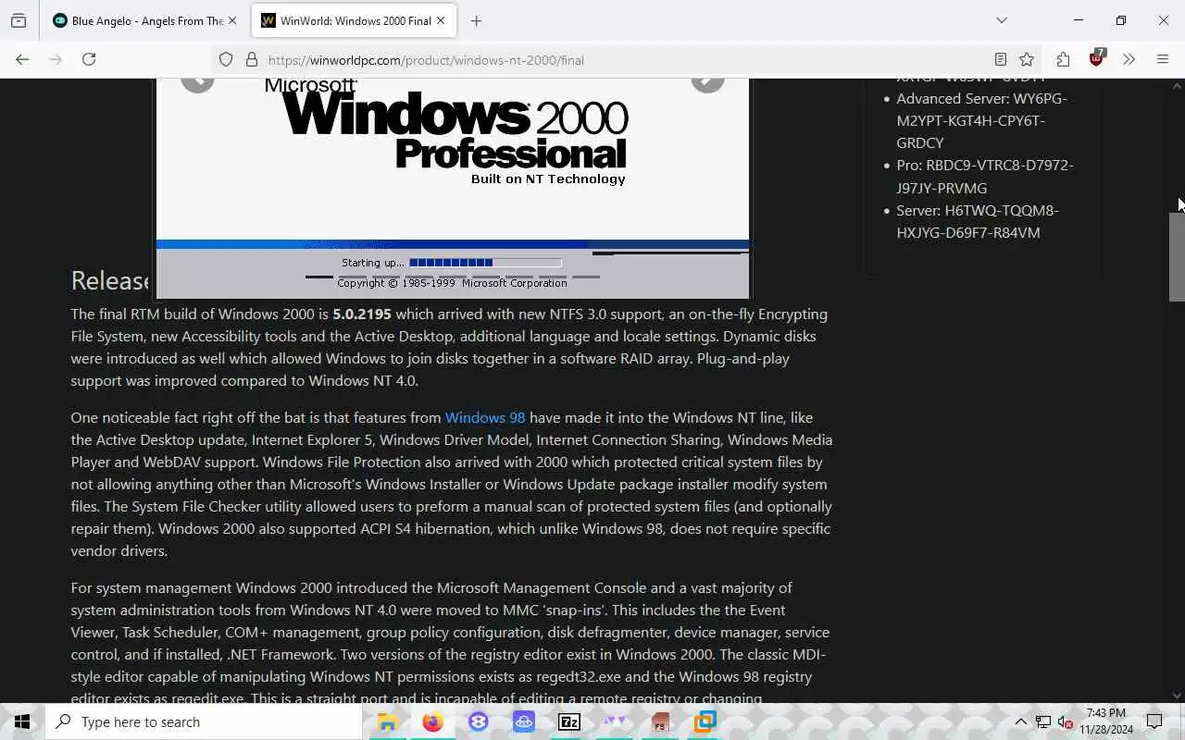View site security padlock information
This screenshot has width=1185, height=740.
pos(251,60)
